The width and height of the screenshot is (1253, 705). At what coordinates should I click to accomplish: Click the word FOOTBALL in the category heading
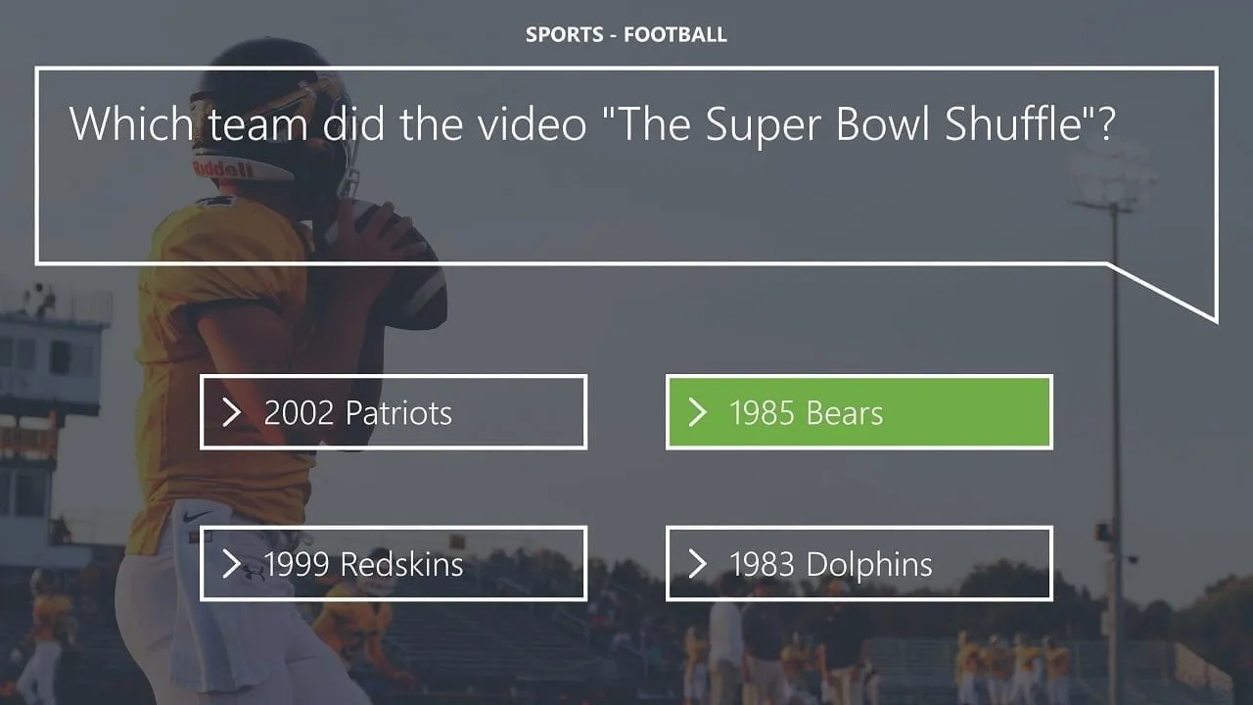pyautogui.click(x=675, y=35)
